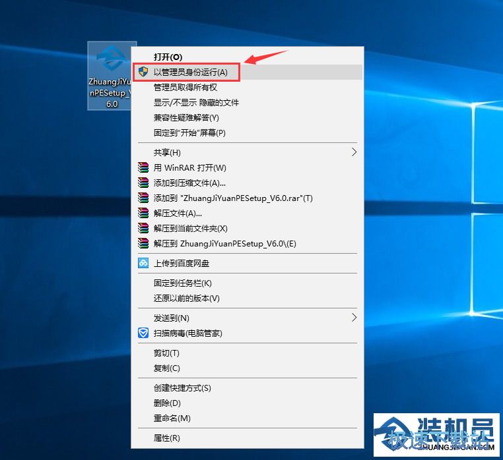Select 添加到压缩文件(A)... entry

coord(247,183)
